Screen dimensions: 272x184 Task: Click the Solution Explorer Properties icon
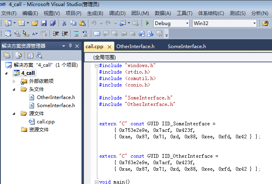point(7,55)
